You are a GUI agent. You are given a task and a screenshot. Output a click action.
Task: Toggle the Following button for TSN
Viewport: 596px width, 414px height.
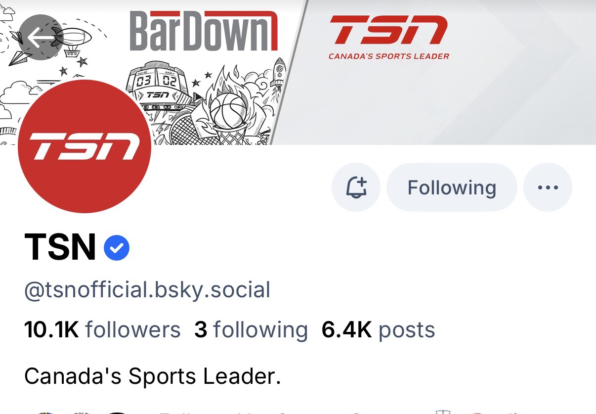coord(452,187)
